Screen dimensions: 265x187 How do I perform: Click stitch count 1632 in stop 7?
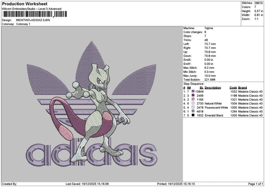200,116
